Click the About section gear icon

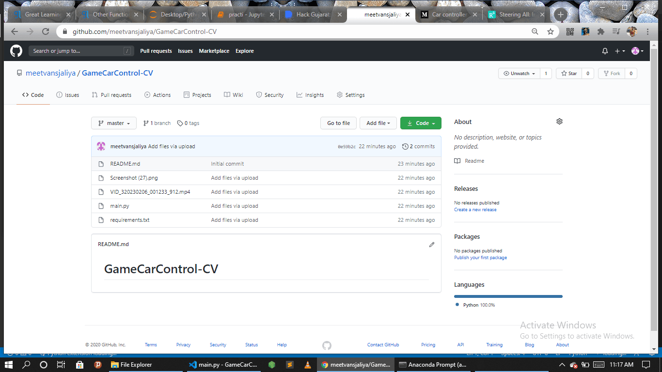pos(559,122)
